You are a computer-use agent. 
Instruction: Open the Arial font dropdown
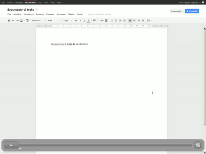point(54,21)
